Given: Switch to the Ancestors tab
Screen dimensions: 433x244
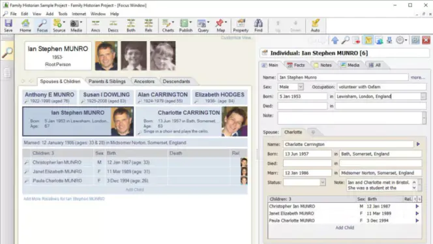Looking at the screenshot, I should pos(144,82).
